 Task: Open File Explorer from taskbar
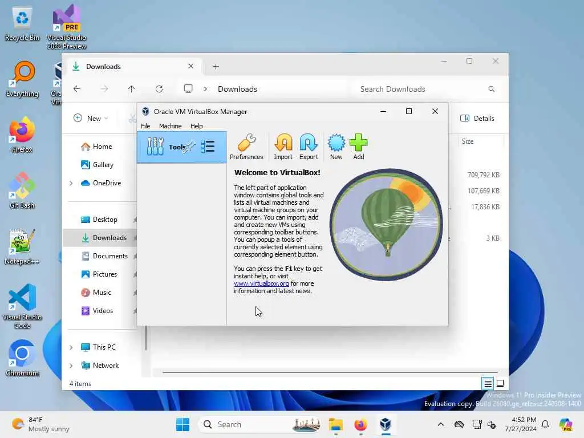(x=335, y=424)
